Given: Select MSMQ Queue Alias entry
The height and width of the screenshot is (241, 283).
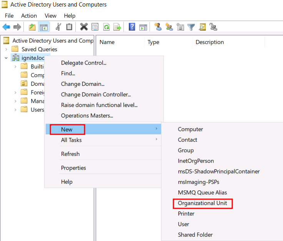Looking at the screenshot, I should click(202, 193).
